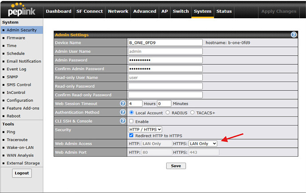Open Configuration page in sidebar
The height and width of the screenshot is (193, 306).
point(20,100)
